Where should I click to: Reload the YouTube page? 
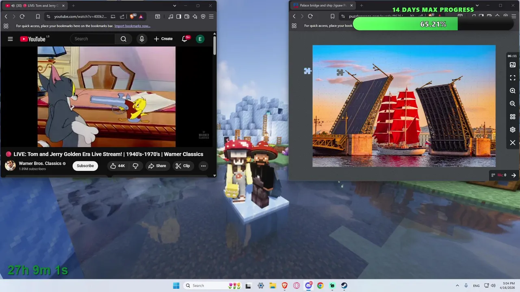[22, 17]
